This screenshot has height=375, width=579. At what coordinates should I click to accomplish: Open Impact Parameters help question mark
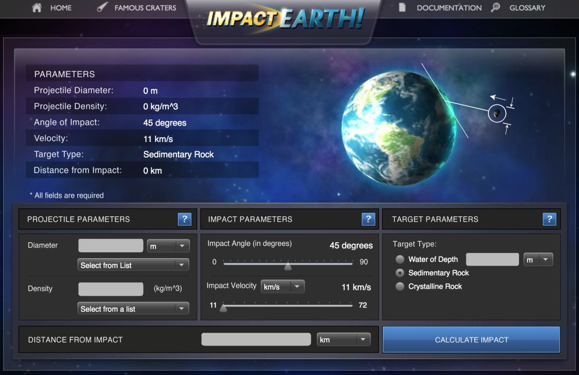(x=368, y=219)
